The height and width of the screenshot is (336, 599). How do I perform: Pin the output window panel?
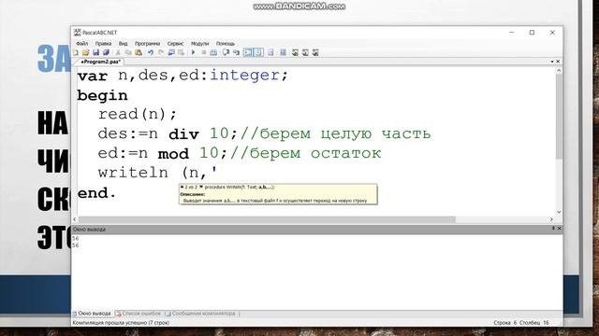[x=553, y=228]
